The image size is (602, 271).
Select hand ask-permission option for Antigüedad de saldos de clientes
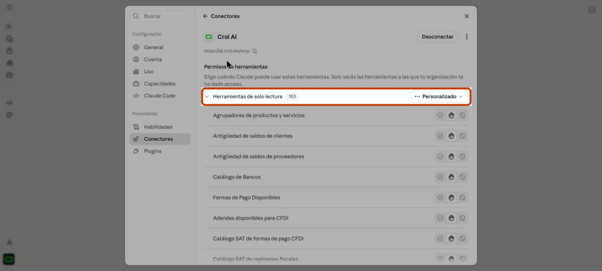click(x=451, y=136)
